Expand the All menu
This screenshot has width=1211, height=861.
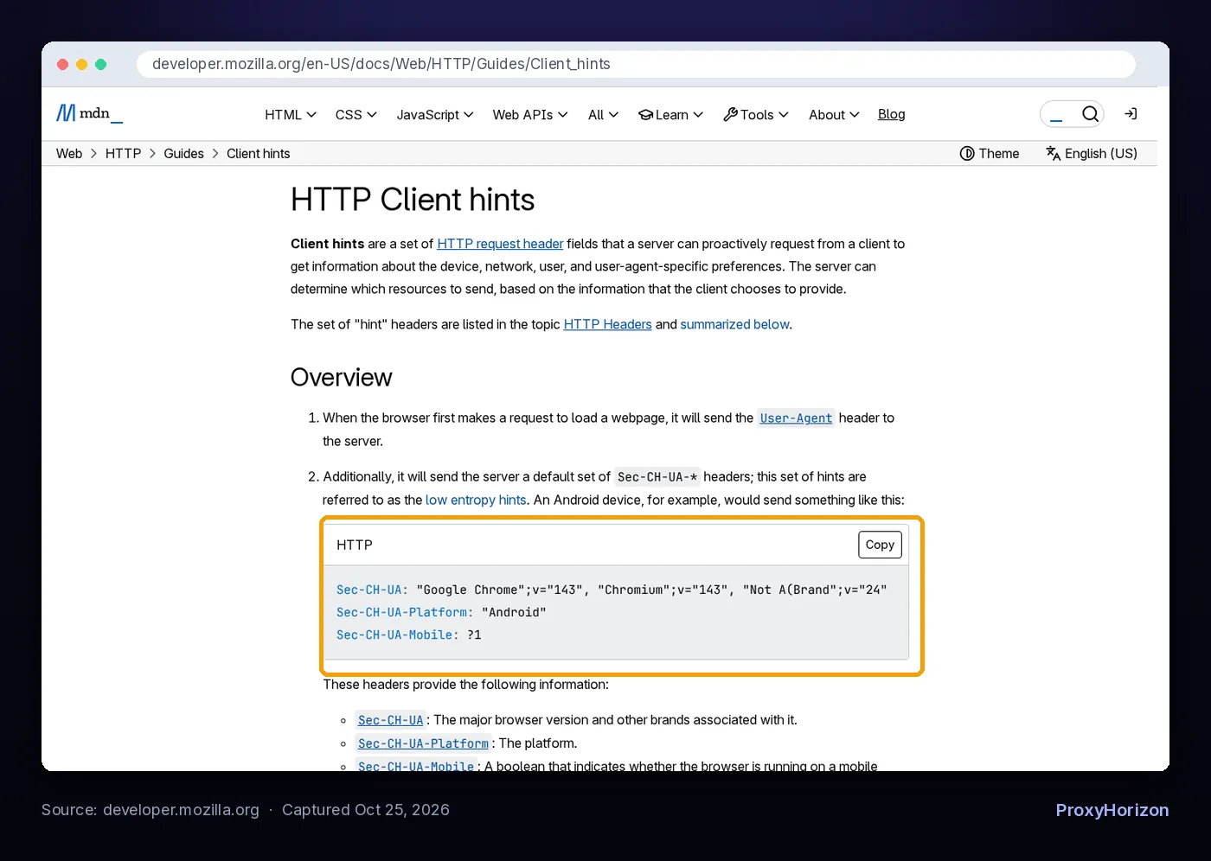pyautogui.click(x=603, y=115)
